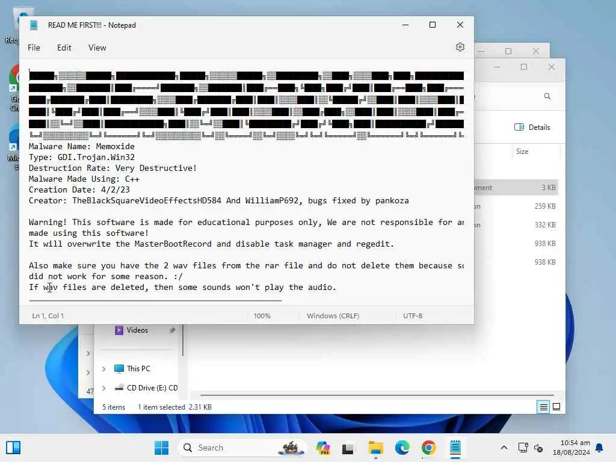Expand CD Drive (E:) tree node
616x462 pixels.
pyautogui.click(x=103, y=388)
